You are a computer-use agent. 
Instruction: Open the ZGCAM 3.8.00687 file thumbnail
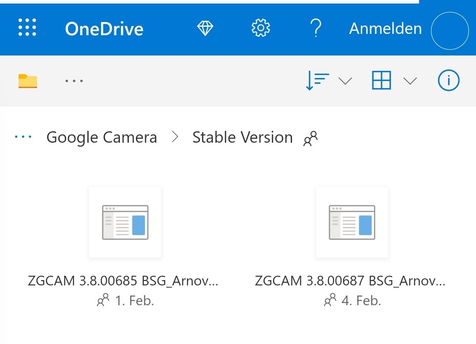click(352, 222)
